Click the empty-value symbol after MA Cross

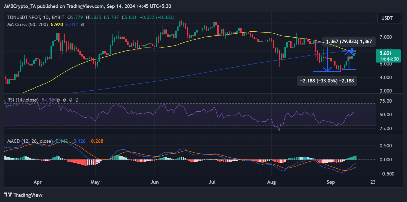click(83, 25)
